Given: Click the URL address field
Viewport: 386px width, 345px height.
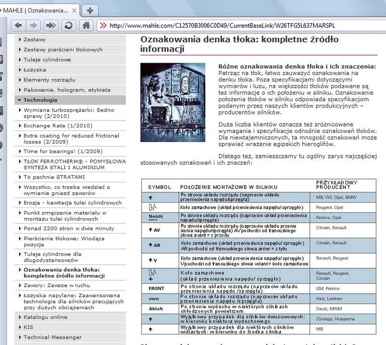Looking at the screenshot, I should 241,26.
